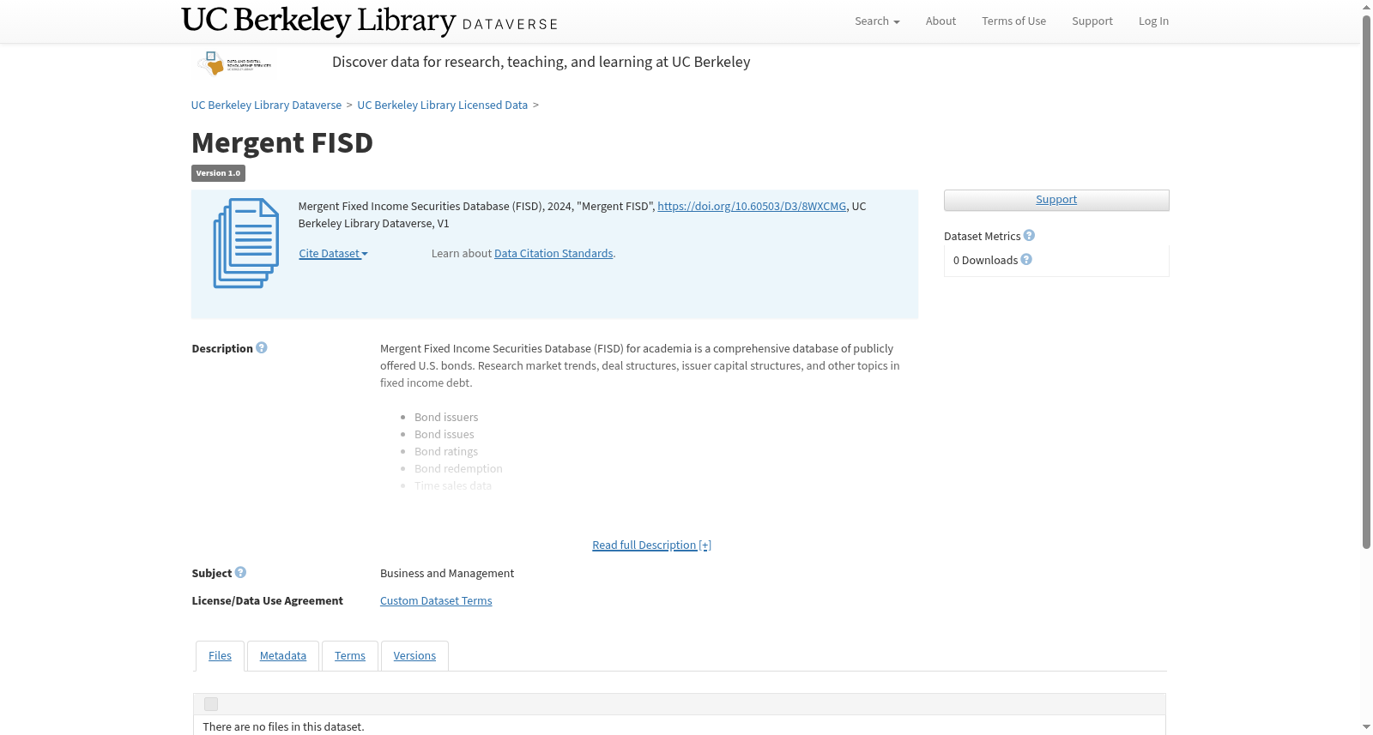Click 'There are no files in this dataset.'
1373x735 pixels.
point(283,727)
